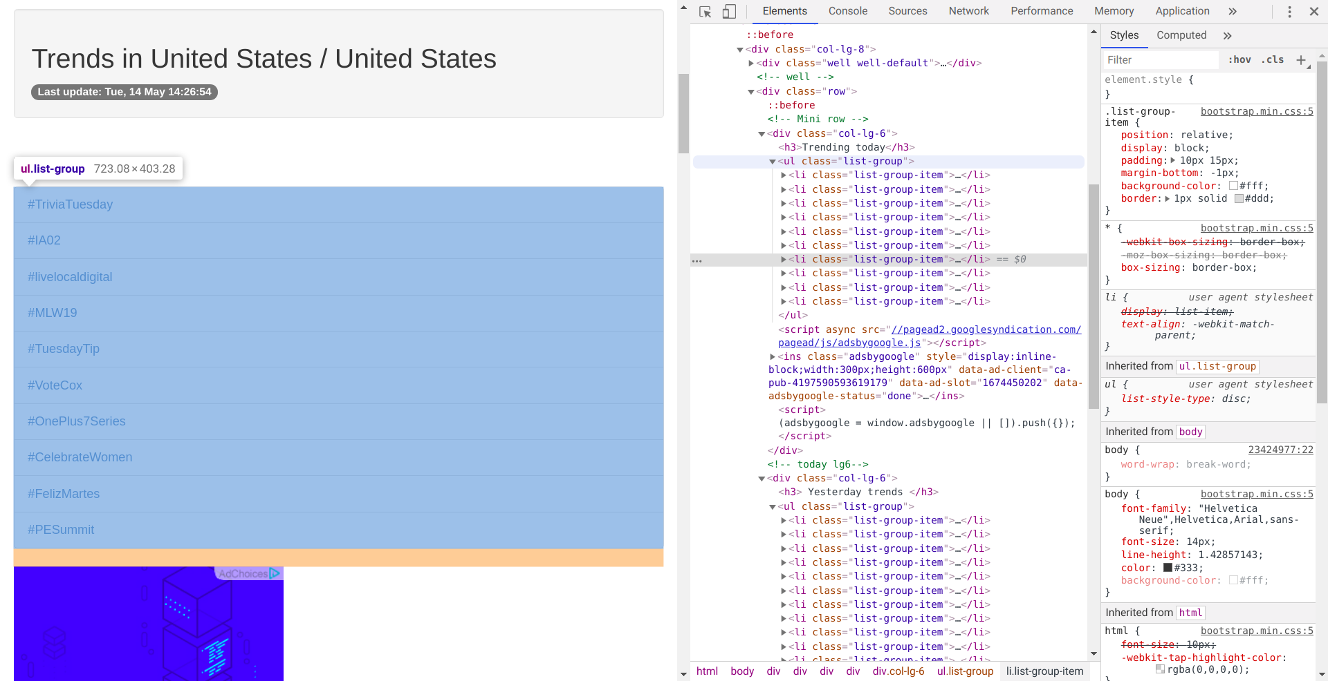
Task: Open bootstrap.min.css:5 source for .list-group-item
Action: click(1257, 111)
